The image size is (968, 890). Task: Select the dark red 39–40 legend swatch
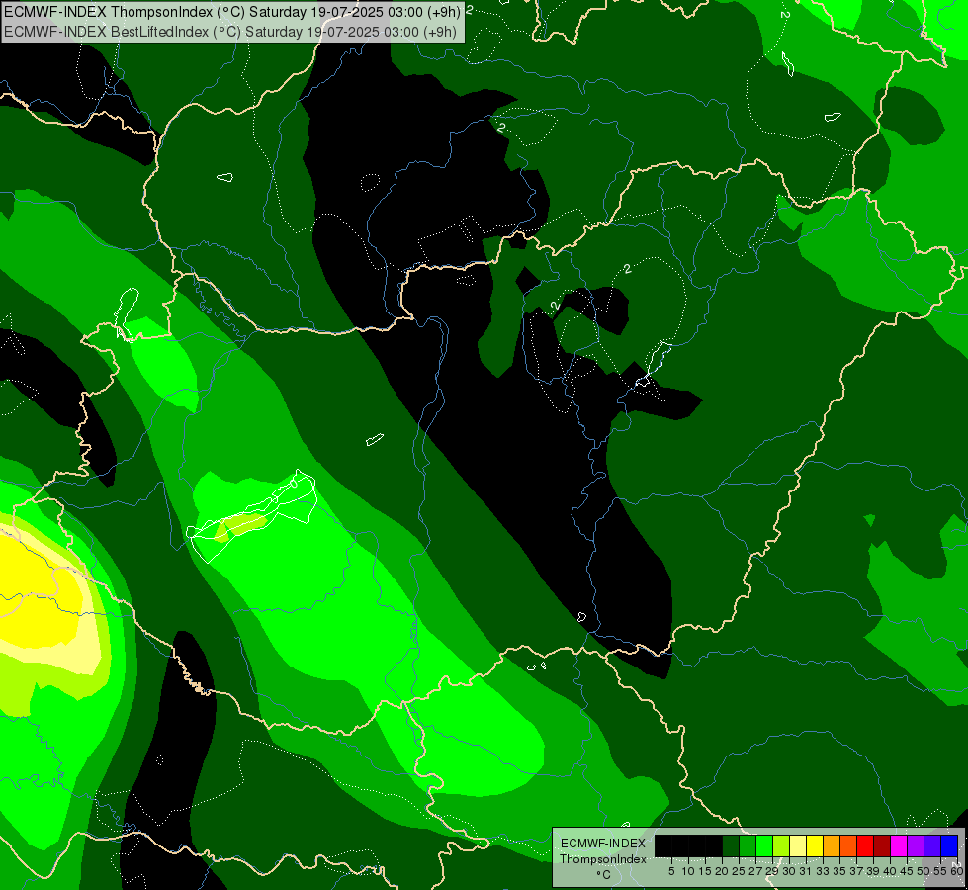pos(882,845)
